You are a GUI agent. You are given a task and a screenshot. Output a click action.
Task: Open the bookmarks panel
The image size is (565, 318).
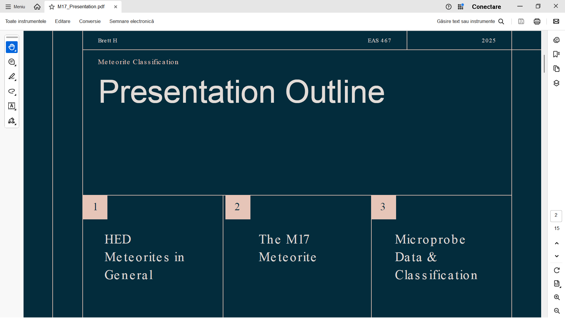556,54
